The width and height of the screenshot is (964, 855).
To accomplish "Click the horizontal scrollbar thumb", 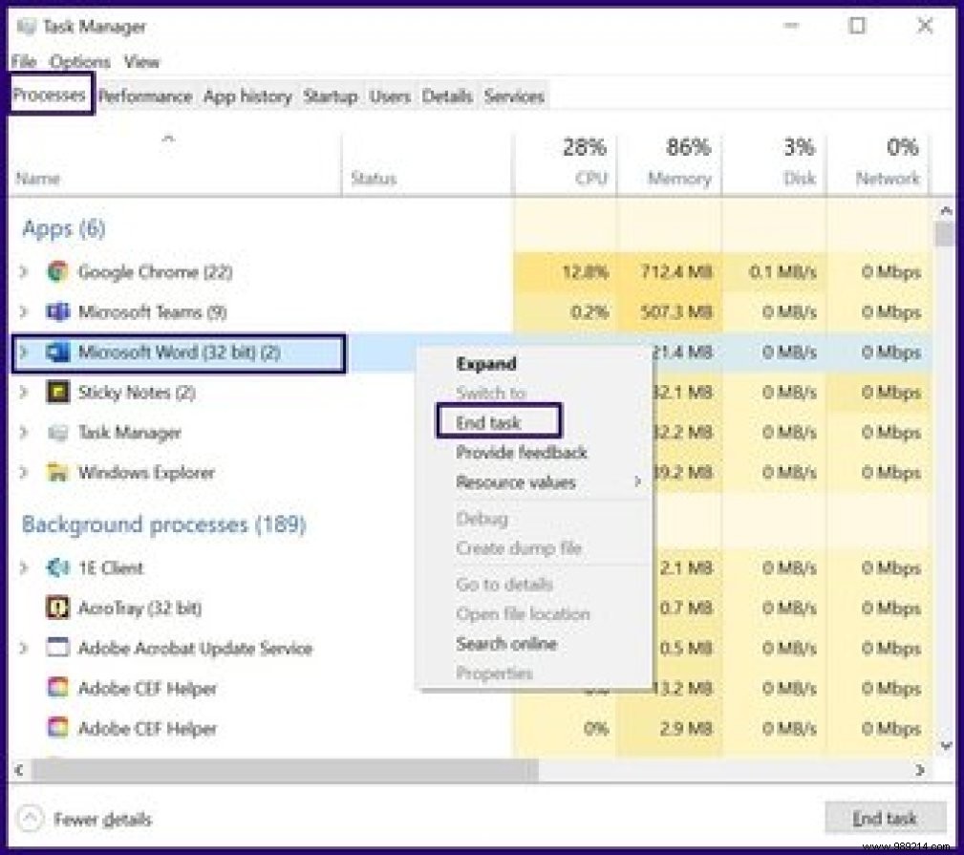I will [285, 770].
